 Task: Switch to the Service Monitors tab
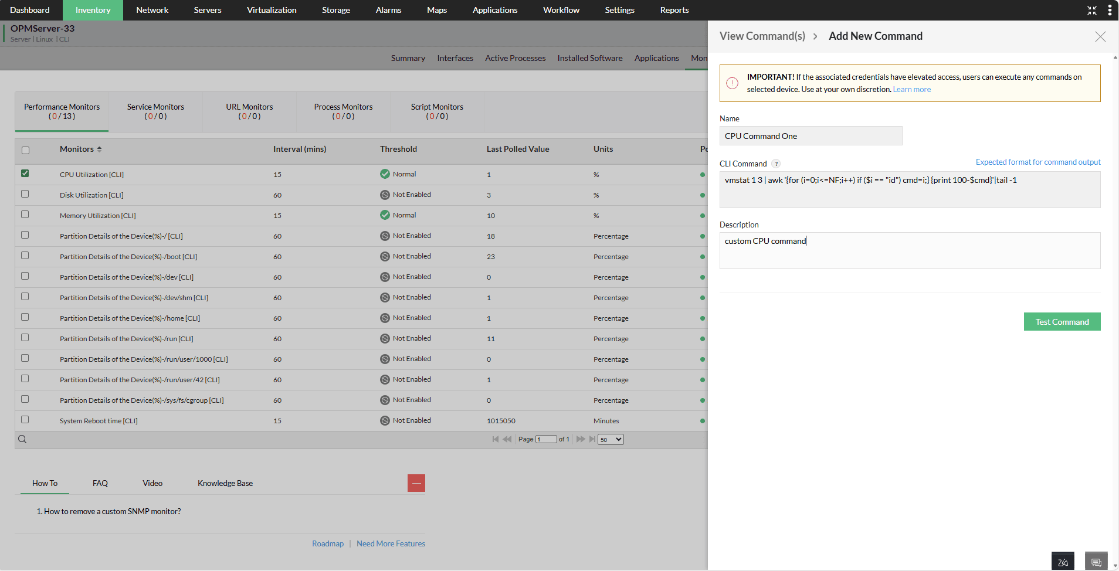click(155, 111)
